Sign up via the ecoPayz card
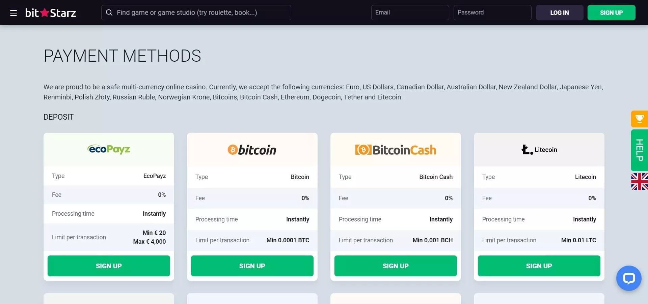 click(109, 266)
